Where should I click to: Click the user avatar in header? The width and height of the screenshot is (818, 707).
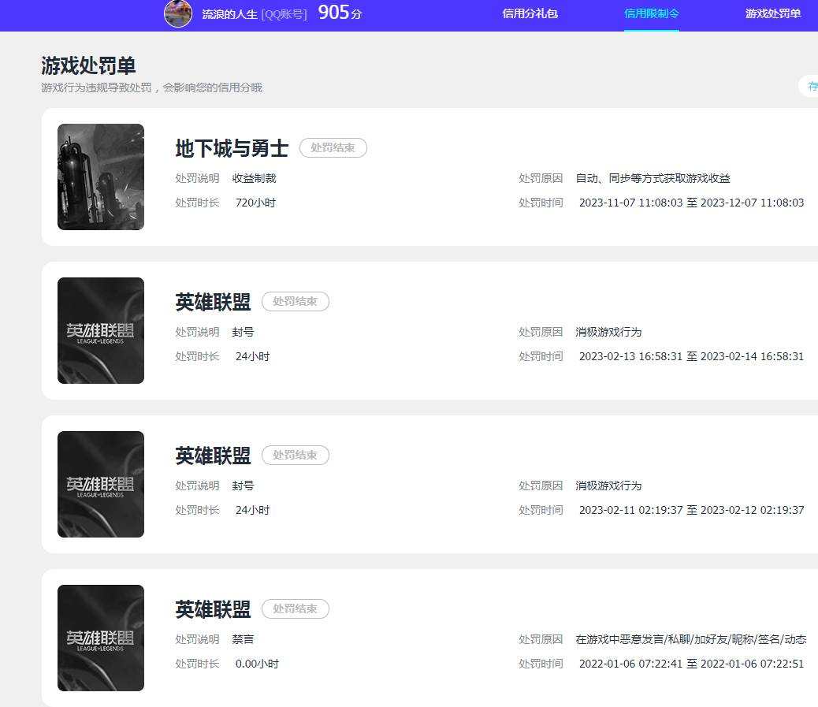coord(178,13)
